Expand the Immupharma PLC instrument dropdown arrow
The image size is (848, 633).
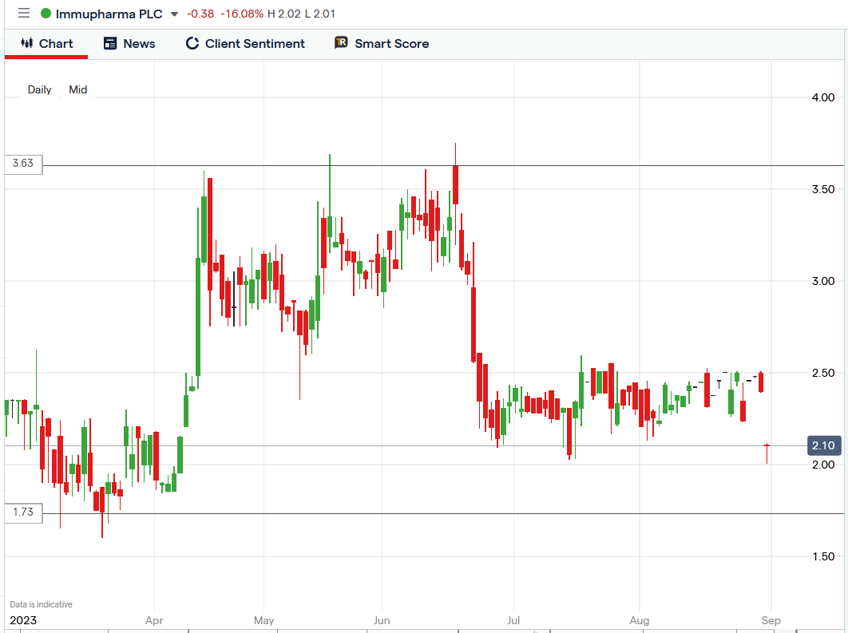pos(174,14)
